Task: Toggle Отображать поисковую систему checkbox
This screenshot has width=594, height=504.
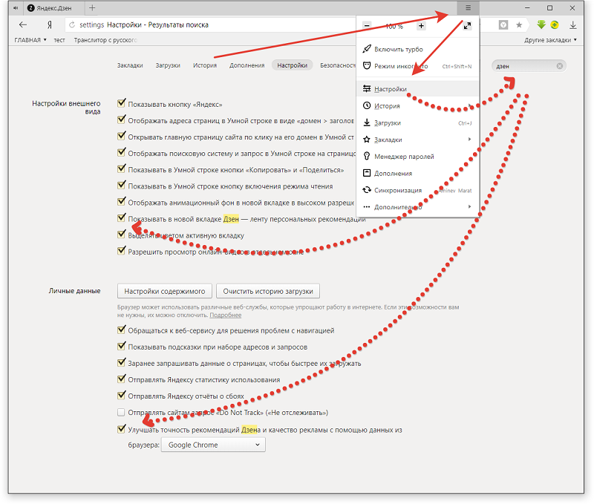Action: 121,152
